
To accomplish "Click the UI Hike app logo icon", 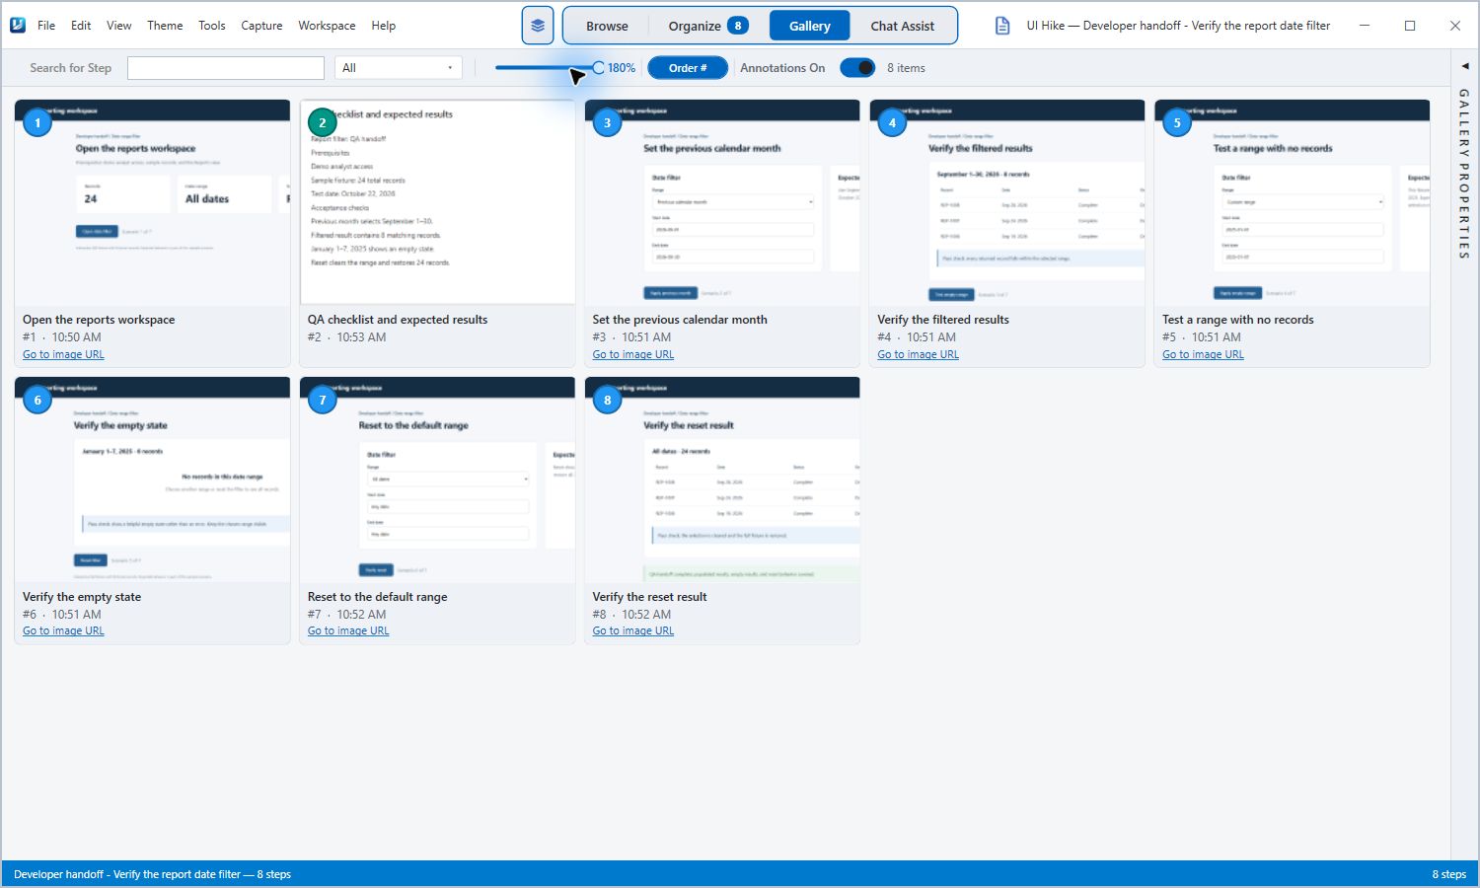I will coord(18,25).
